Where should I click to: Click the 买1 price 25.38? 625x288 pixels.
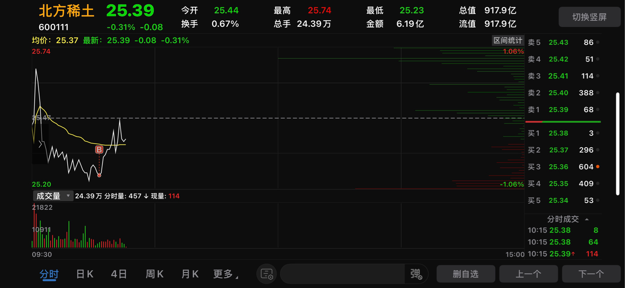pos(558,133)
